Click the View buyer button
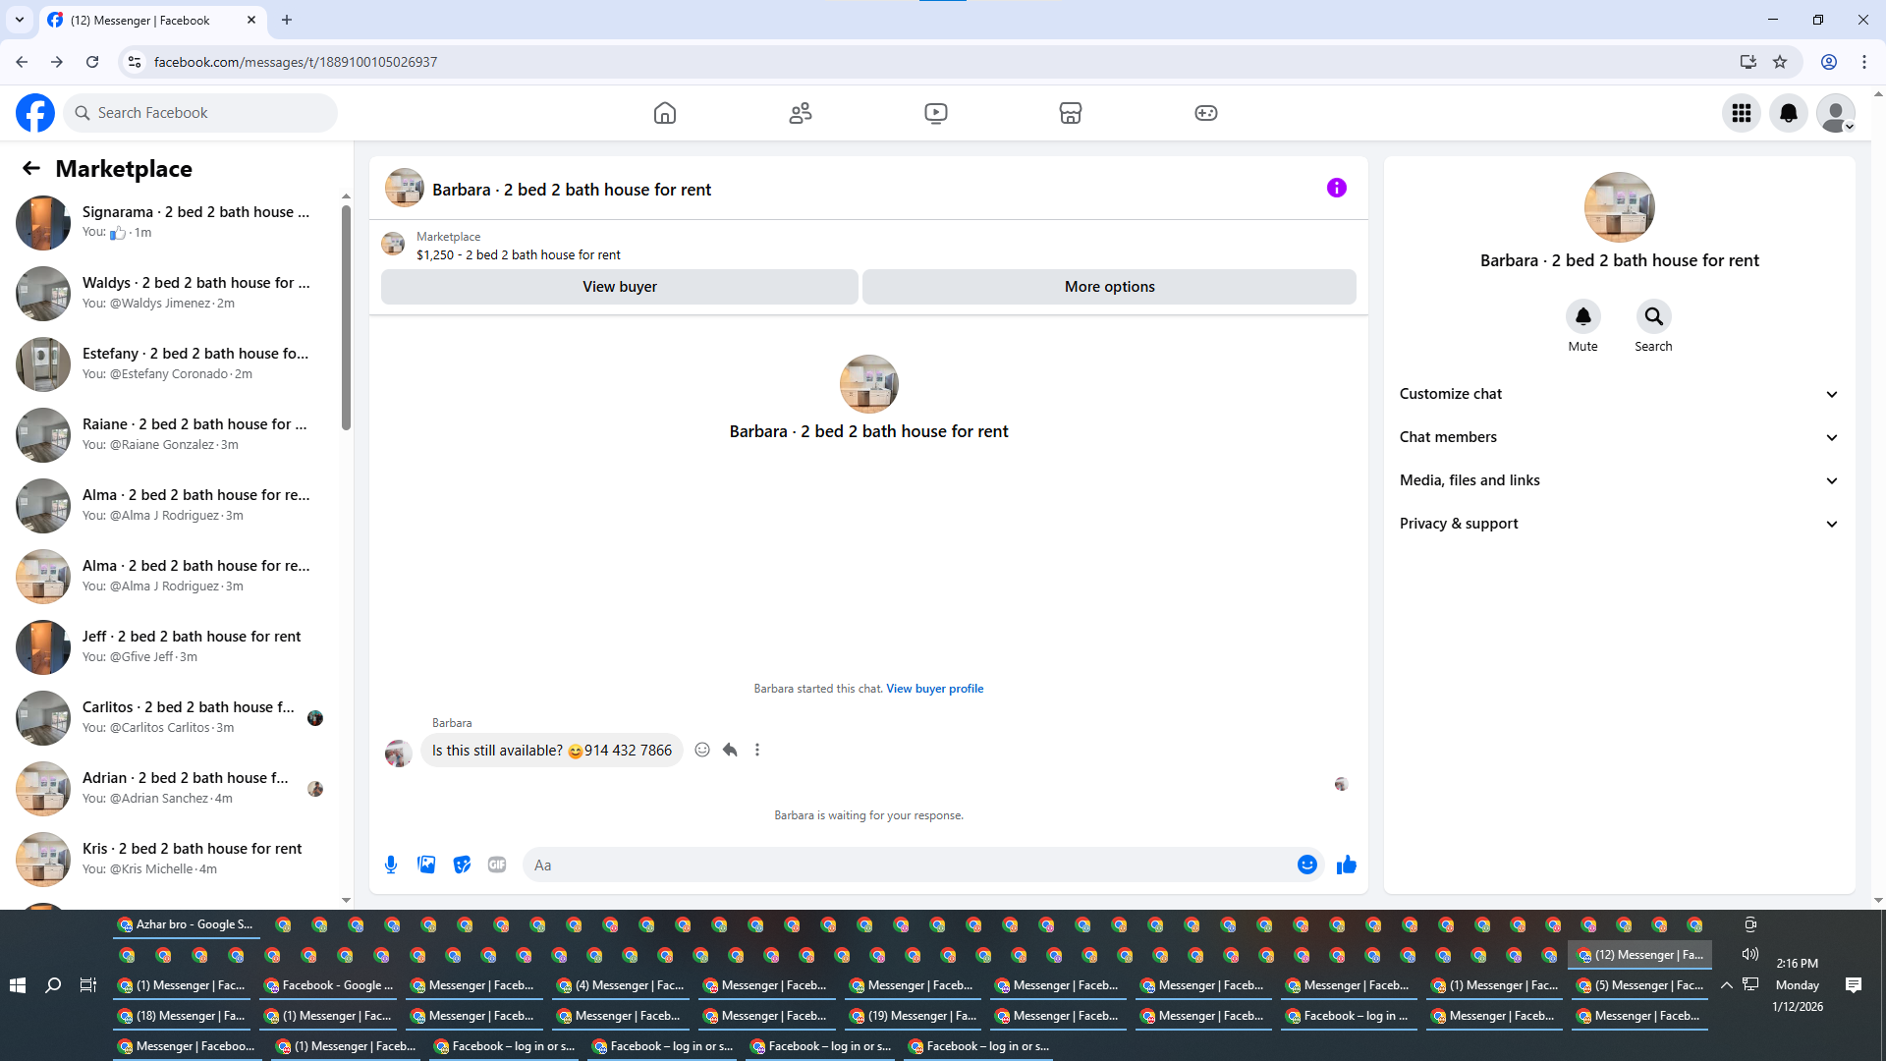 click(619, 287)
